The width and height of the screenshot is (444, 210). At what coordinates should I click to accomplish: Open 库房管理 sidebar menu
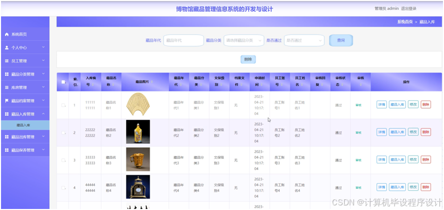pos(25,87)
